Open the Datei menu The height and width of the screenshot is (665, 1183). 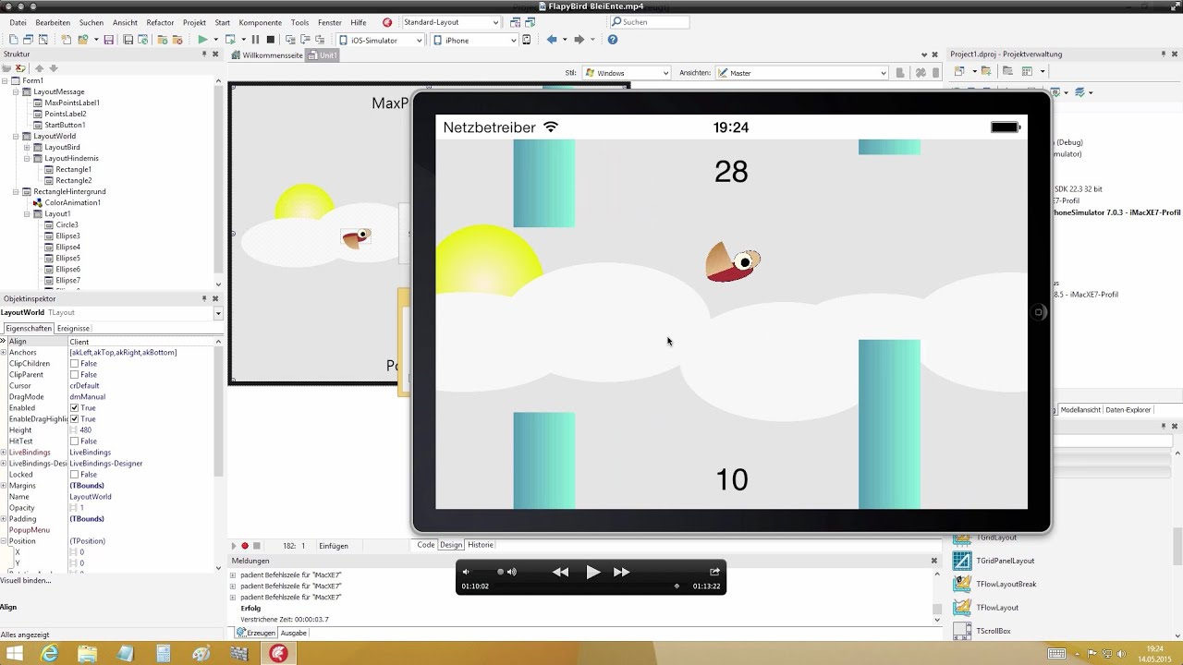(18, 22)
